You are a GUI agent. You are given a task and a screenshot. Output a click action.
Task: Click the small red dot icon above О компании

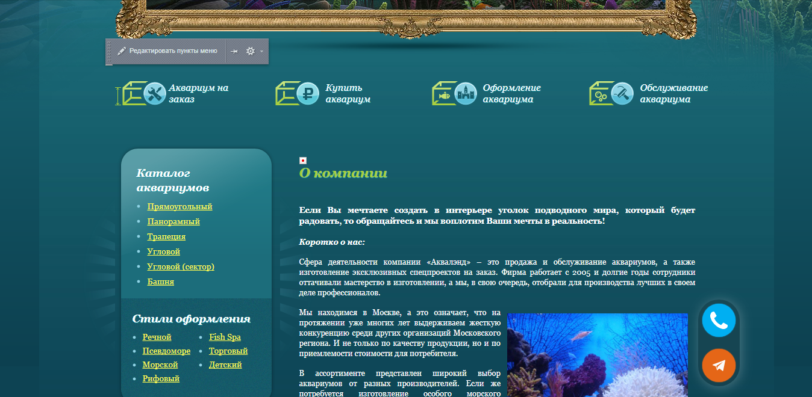click(x=303, y=161)
